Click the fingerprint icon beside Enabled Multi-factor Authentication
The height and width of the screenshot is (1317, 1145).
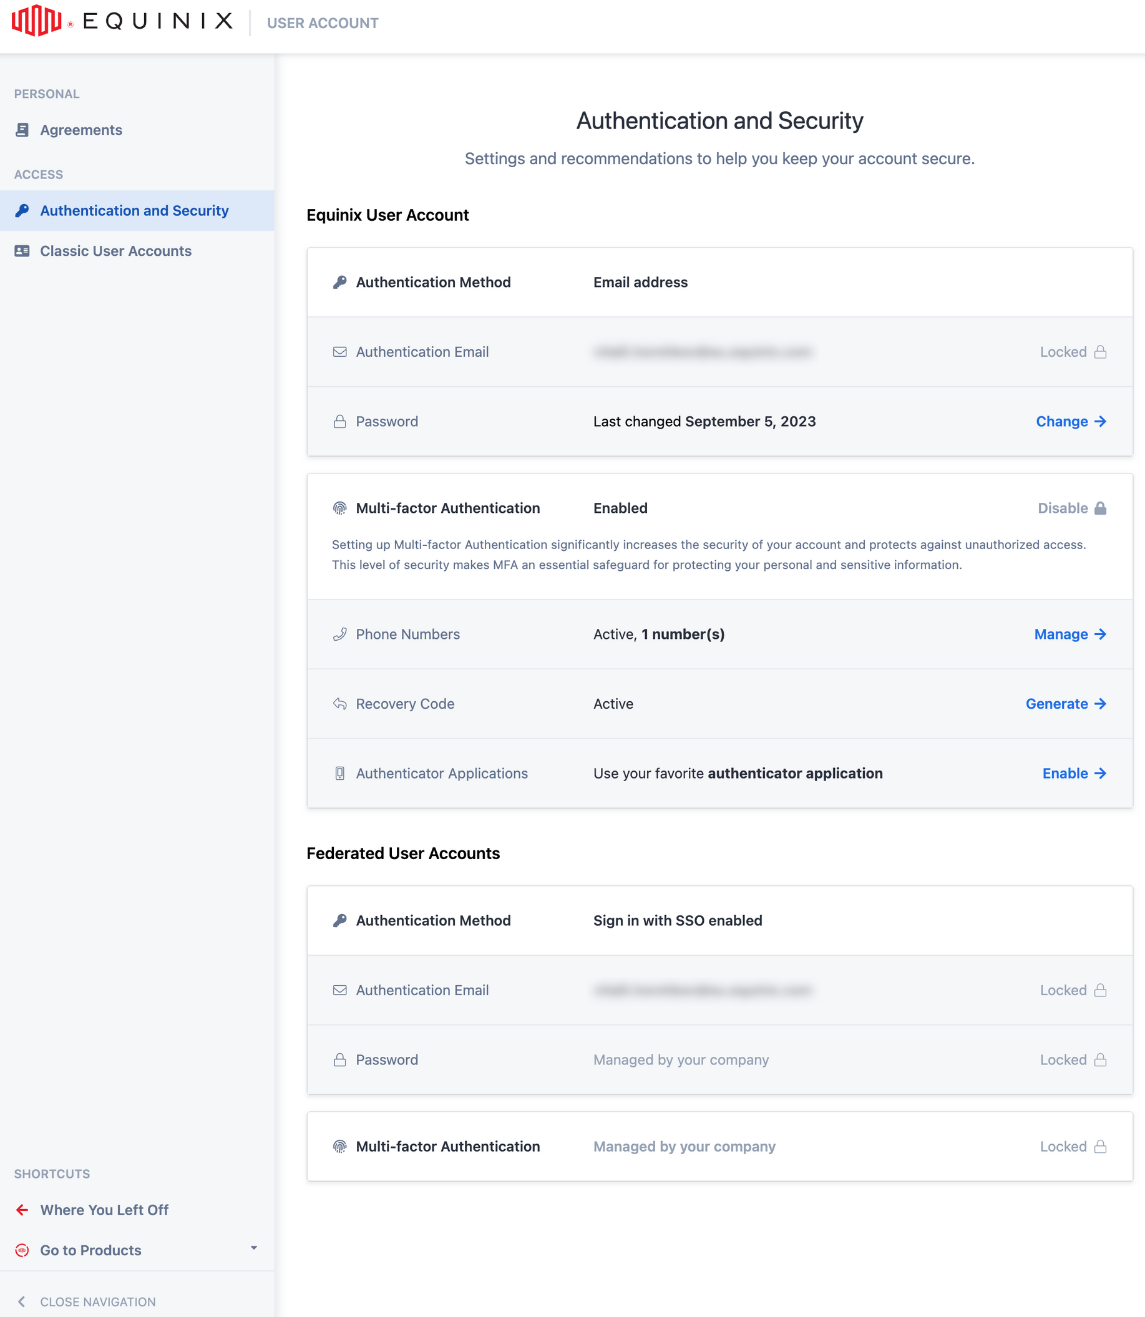click(x=340, y=508)
